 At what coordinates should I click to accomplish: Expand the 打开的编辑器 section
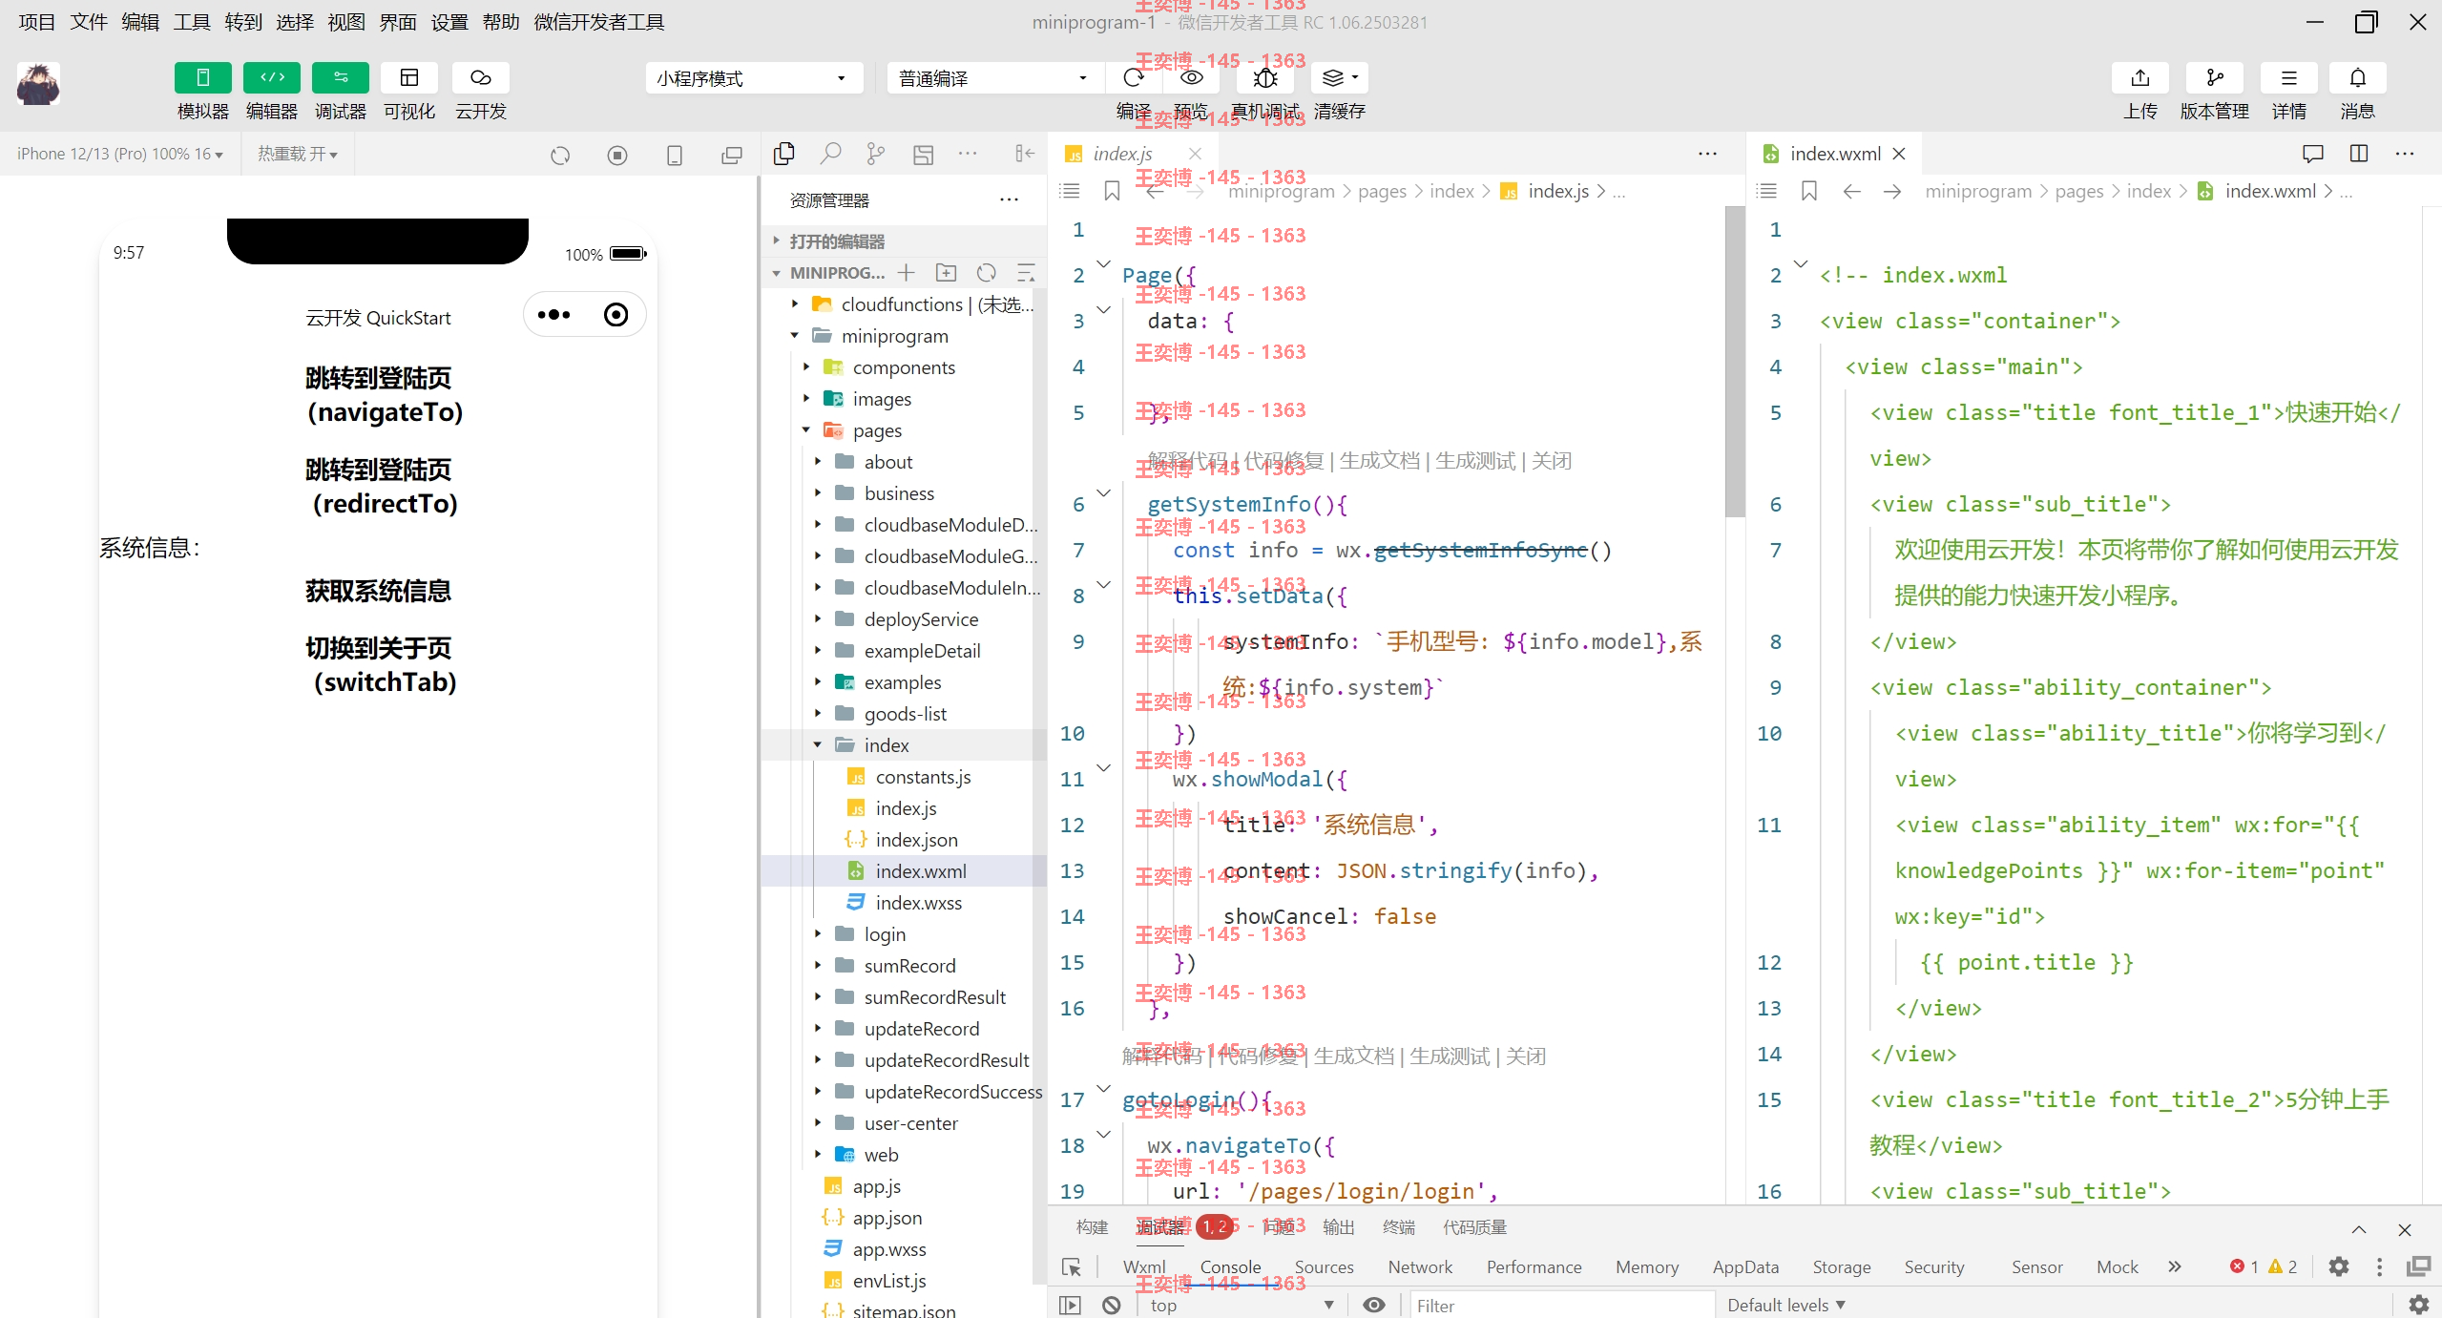tap(905, 241)
